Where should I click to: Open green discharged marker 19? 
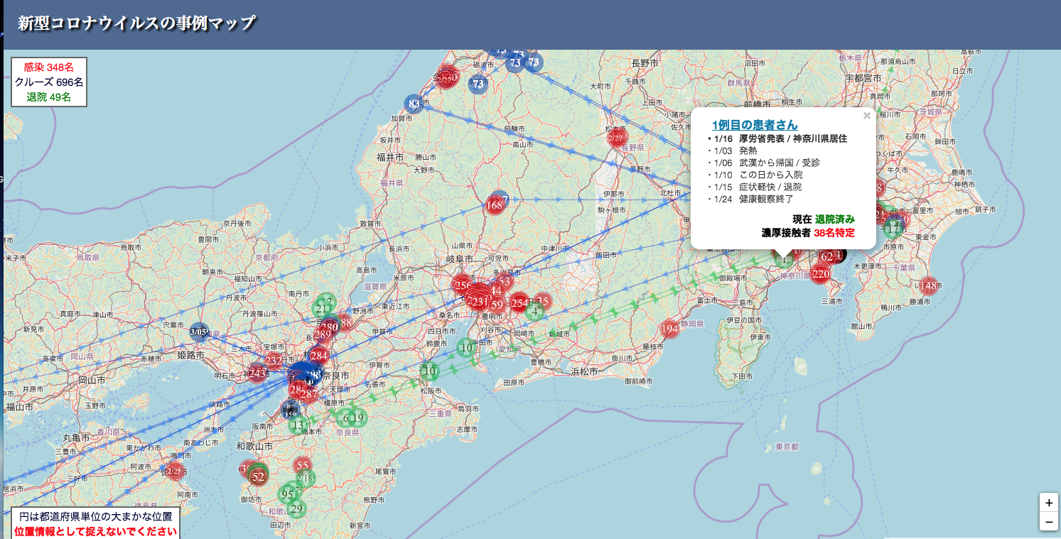pos(358,418)
